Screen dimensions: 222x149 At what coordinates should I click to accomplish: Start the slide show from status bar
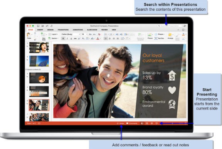156,123
